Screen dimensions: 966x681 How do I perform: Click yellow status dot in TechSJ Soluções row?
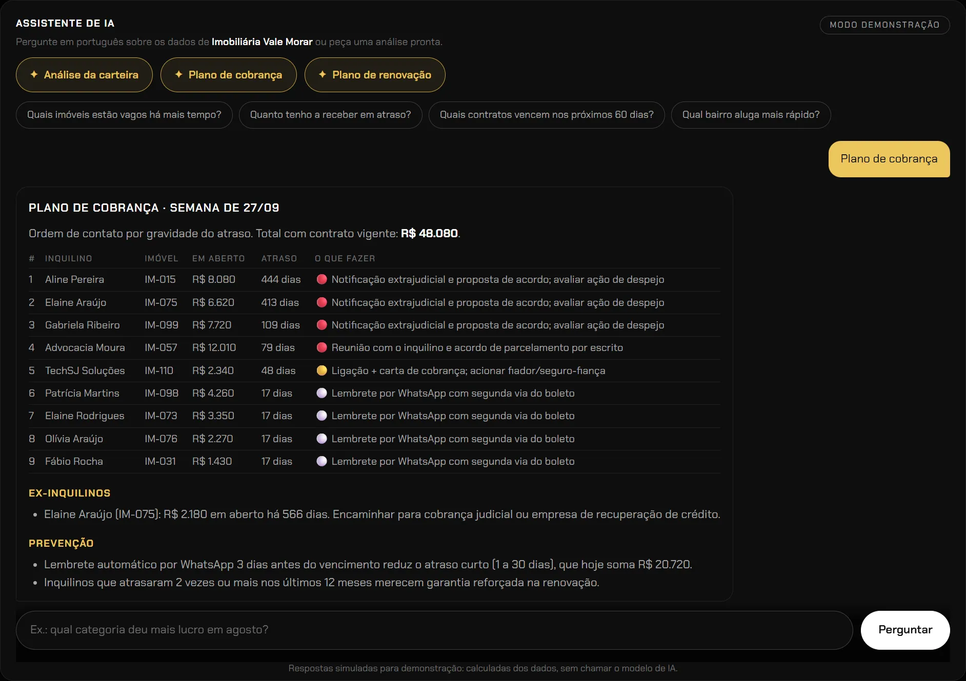pyautogui.click(x=322, y=370)
